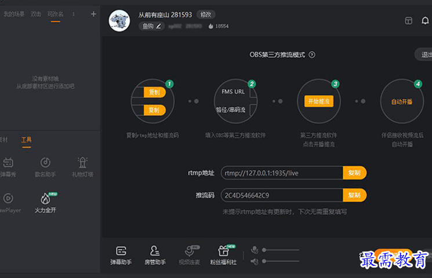Click the room title 从前有座山 281593
The width and height of the screenshot is (432, 278).
click(x=165, y=14)
